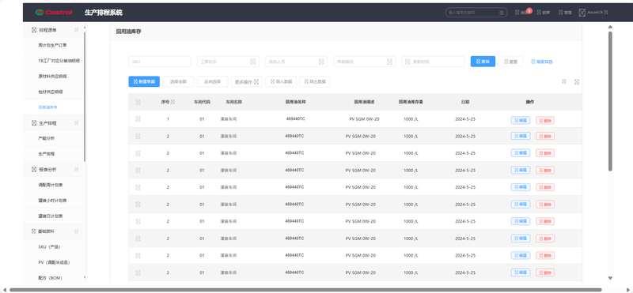Click the search icon inside the header search box
This screenshot has height=293, width=633.
tap(502, 13)
